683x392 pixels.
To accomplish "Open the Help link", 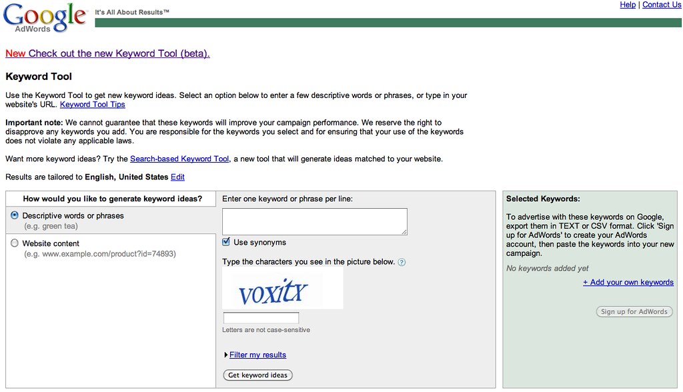I will [x=628, y=5].
